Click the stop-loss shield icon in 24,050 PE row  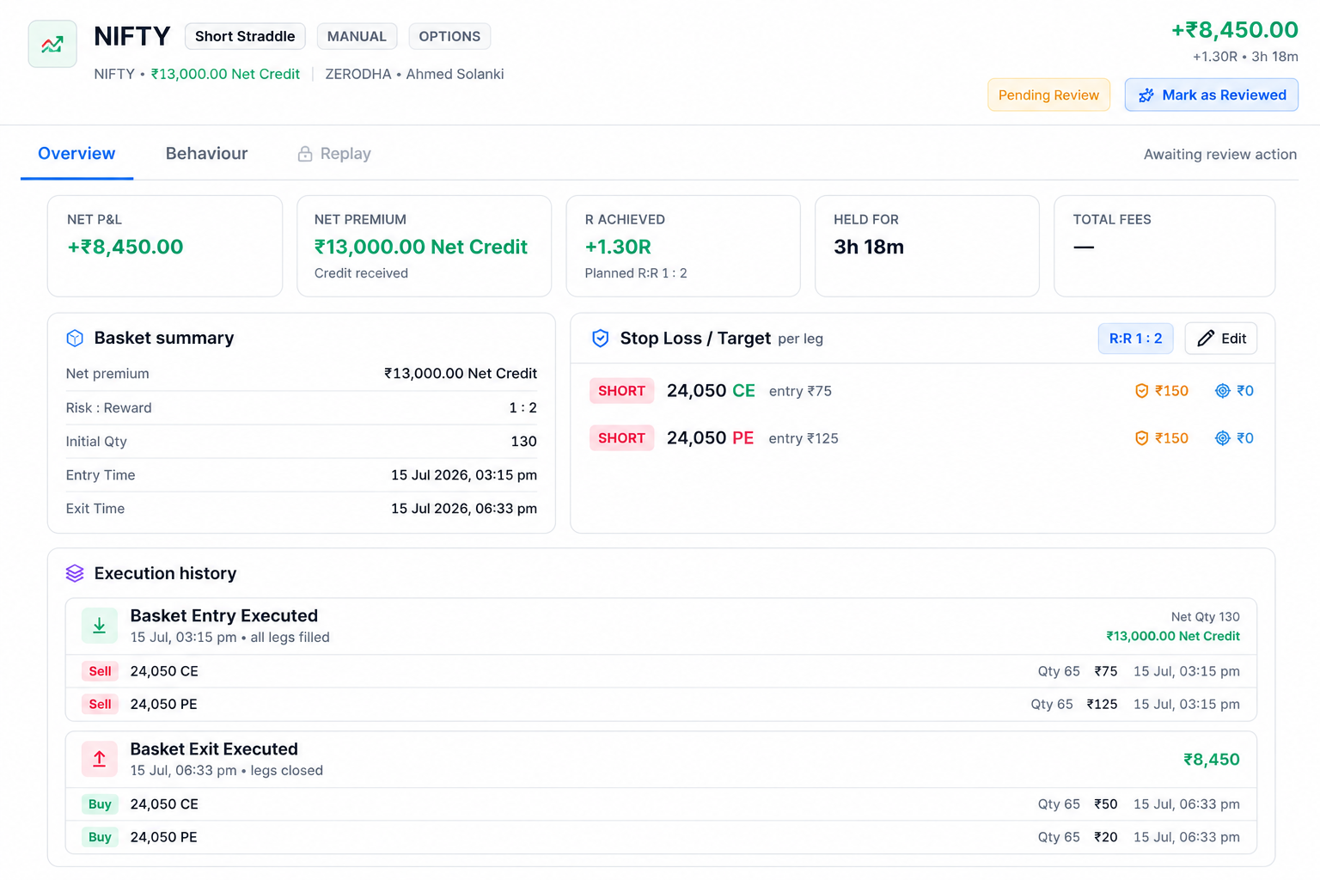[1141, 438]
